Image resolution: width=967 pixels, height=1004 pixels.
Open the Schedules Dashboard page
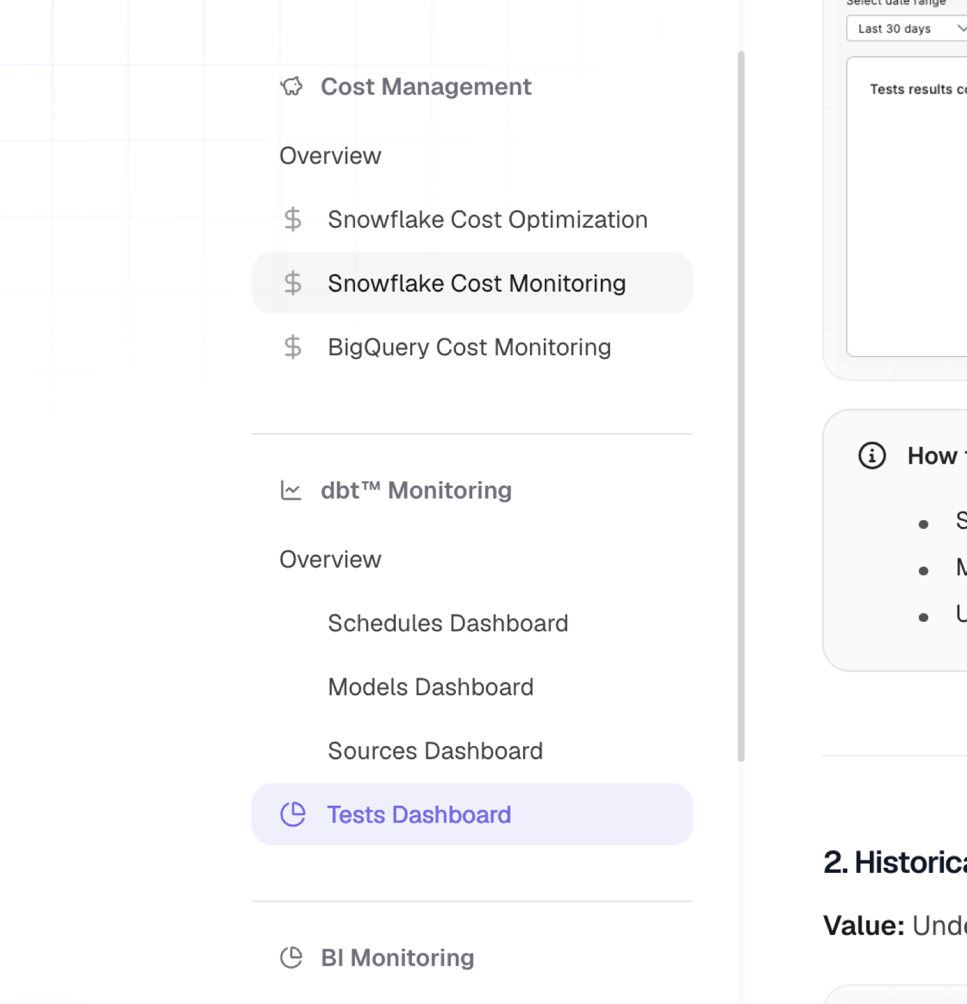pyautogui.click(x=472, y=623)
